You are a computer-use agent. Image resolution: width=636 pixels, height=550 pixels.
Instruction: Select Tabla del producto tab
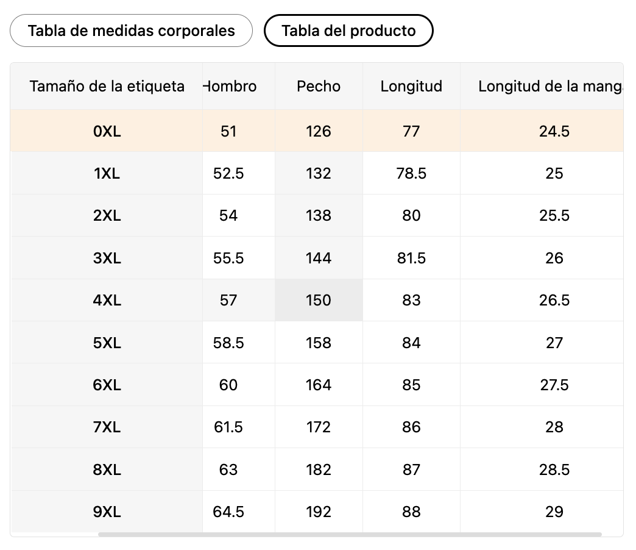(348, 30)
